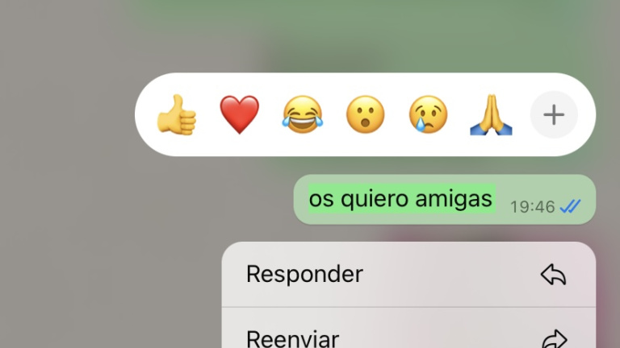Click empty space in the Responder row
620x348 pixels.
pos(450,274)
